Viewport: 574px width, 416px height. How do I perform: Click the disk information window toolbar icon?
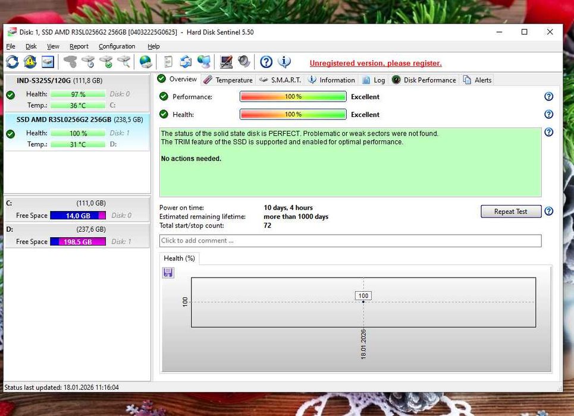pyautogui.click(x=48, y=62)
